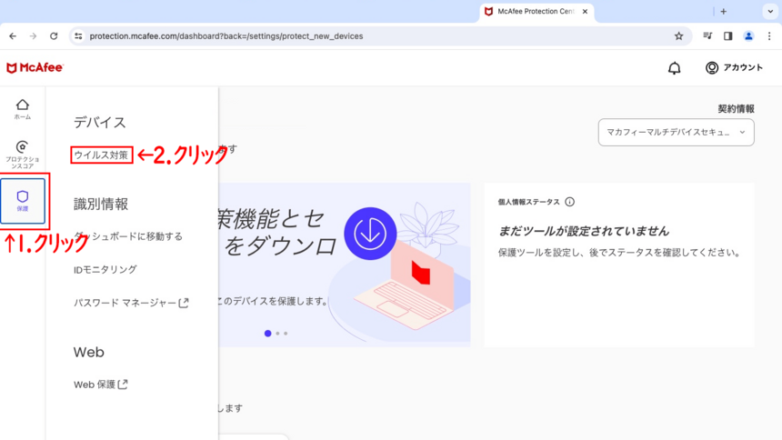Open the Chrome profile avatar
The height and width of the screenshot is (440, 782).
pos(748,36)
